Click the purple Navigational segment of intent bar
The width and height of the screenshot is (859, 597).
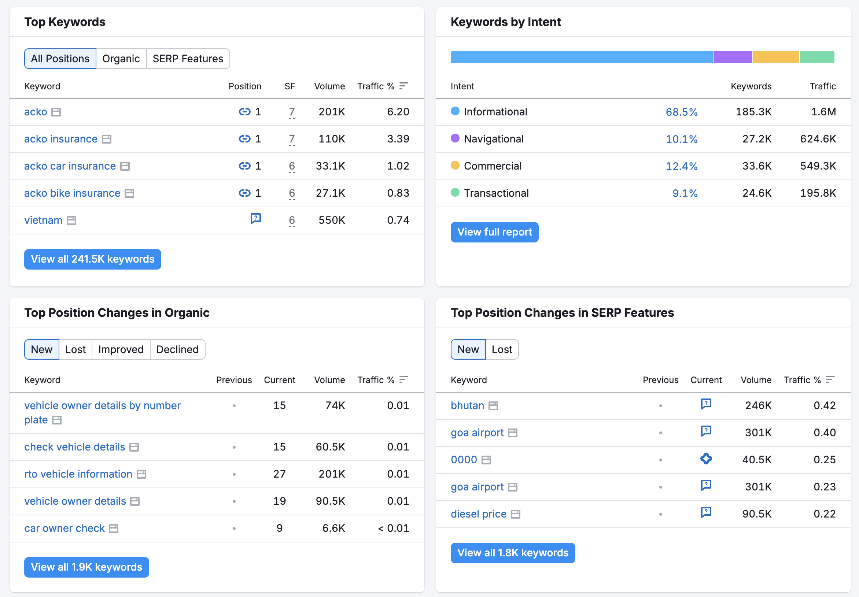733,57
